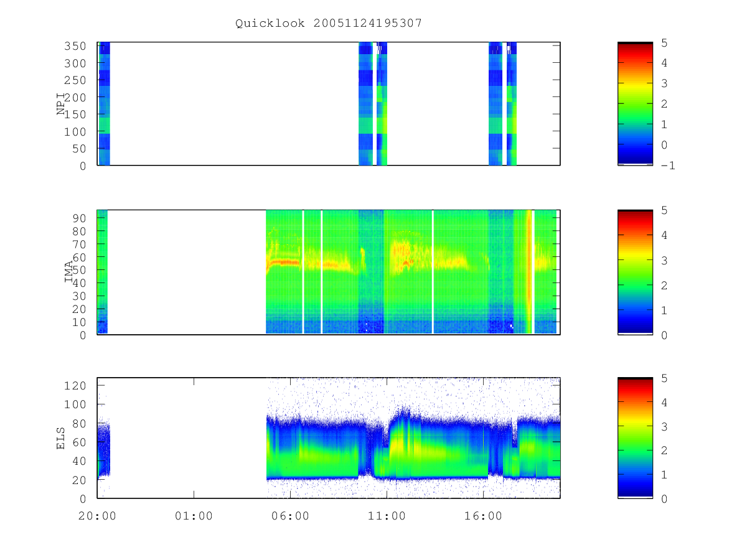Click the 06:00 time axis tick label
This screenshot has height=560, width=747.
pos(290,516)
